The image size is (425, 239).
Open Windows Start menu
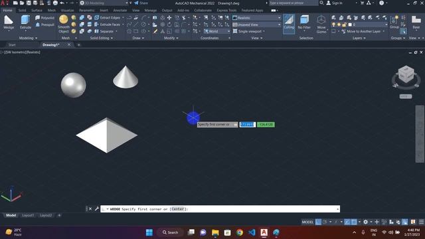(149, 232)
